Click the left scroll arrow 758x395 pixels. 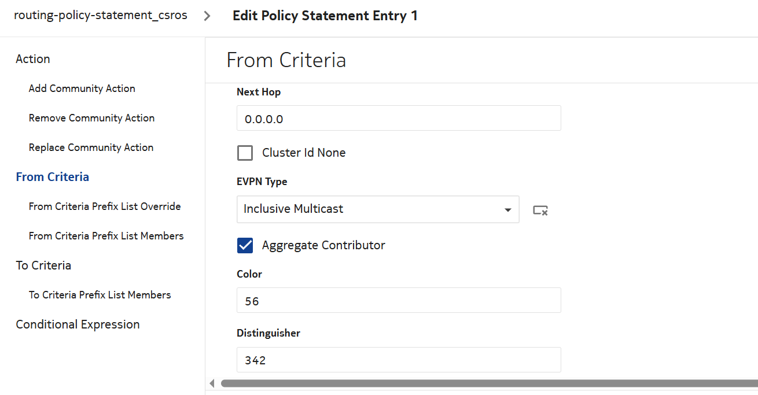[x=212, y=383]
